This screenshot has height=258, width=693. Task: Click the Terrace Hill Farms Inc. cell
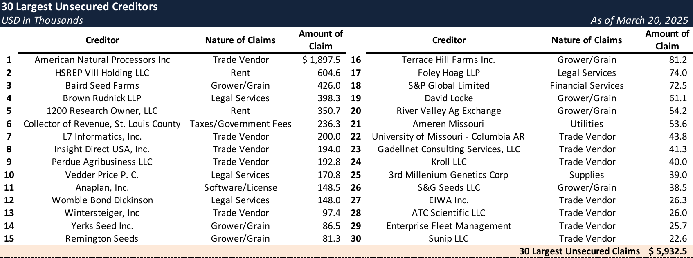coord(448,60)
